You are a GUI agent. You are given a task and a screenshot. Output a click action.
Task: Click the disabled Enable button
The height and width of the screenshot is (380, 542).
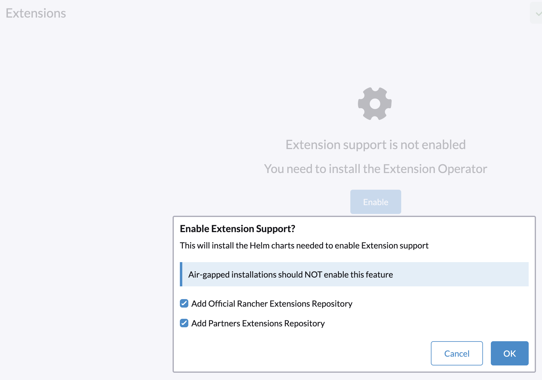tap(375, 202)
